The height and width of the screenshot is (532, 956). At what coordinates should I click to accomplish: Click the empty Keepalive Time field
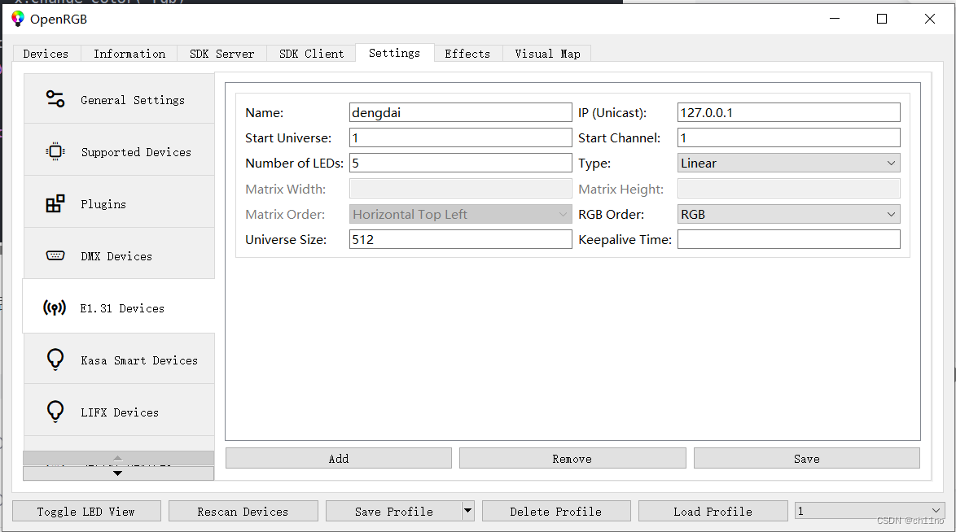click(x=788, y=239)
